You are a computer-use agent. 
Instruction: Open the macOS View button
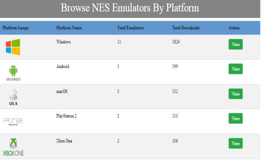click(236, 94)
